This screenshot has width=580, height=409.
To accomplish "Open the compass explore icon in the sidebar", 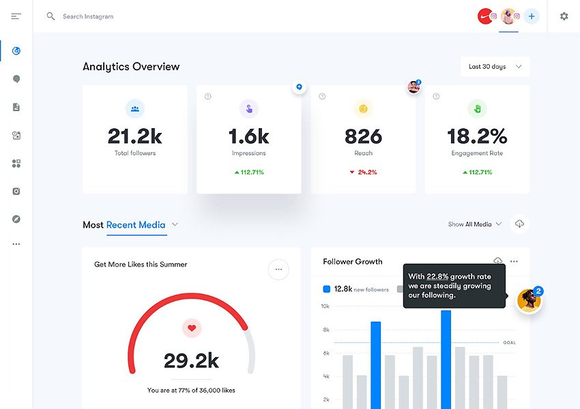I will (16, 219).
